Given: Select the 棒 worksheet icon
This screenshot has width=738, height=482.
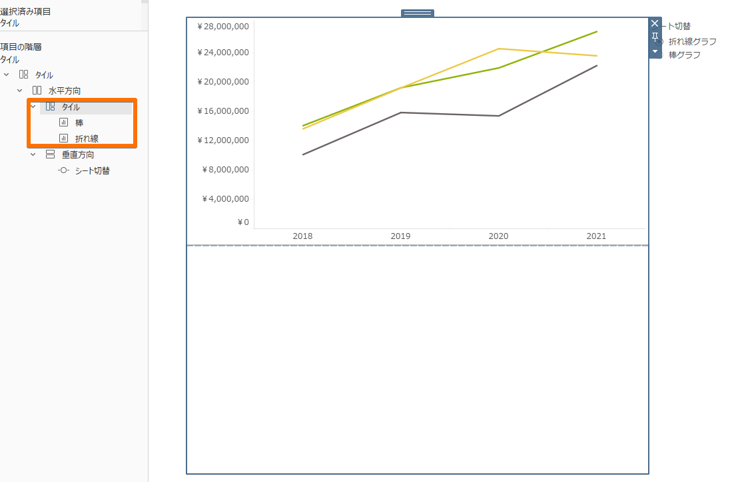Looking at the screenshot, I should pyautogui.click(x=63, y=122).
